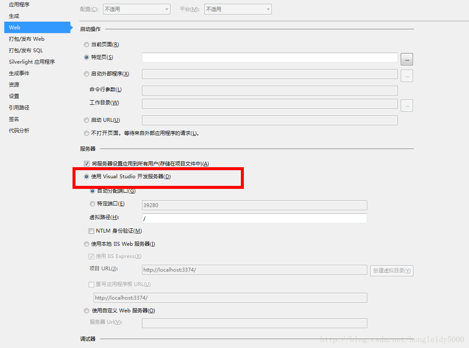Expand the 配置 dropdown
The height and width of the screenshot is (348, 469).
pos(137,9)
